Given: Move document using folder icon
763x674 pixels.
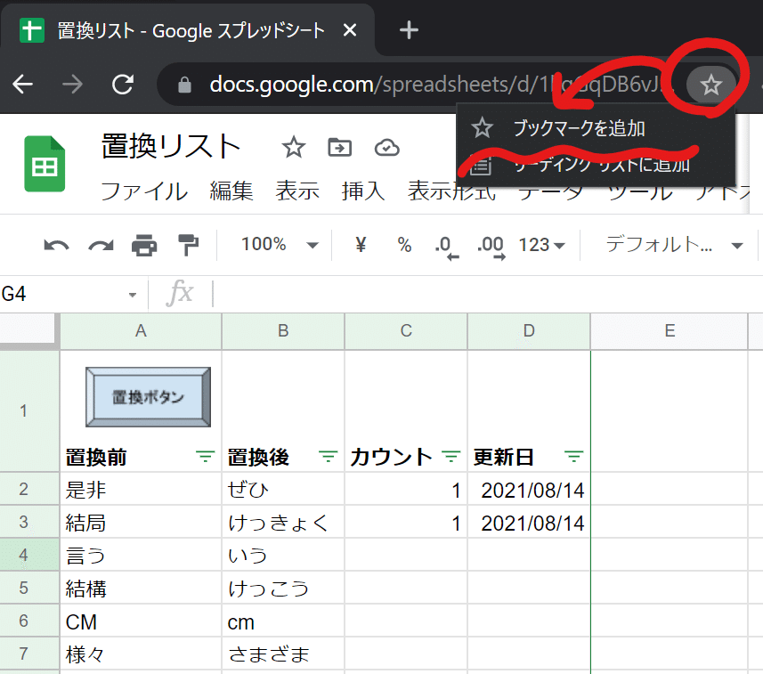Looking at the screenshot, I should pyautogui.click(x=339, y=148).
